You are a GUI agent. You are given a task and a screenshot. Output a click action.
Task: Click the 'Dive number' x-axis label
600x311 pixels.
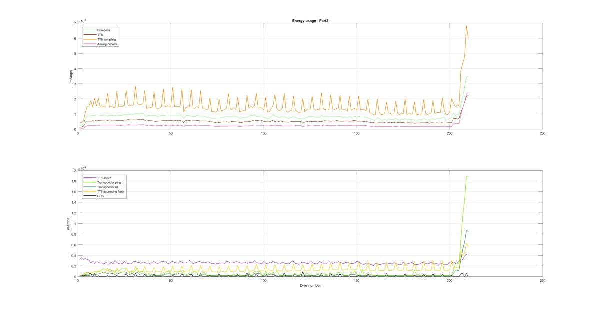310,286
